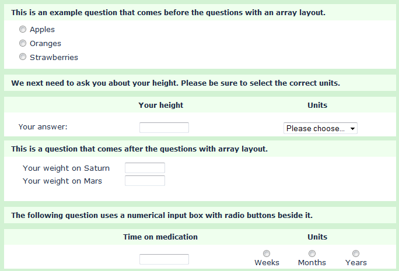Select the Weeks radio button

click(267, 254)
